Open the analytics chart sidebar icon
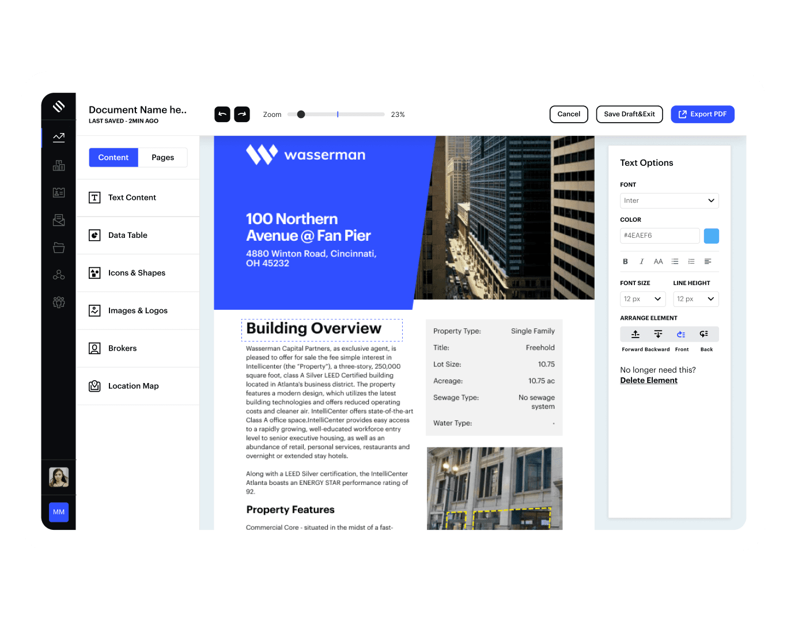 [59, 137]
